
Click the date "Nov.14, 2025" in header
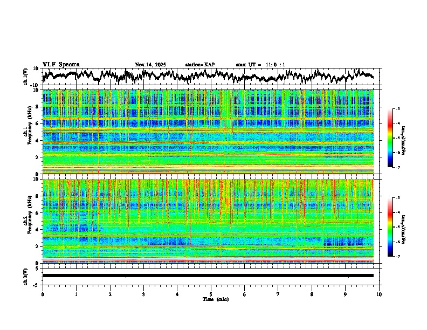coord(150,65)
